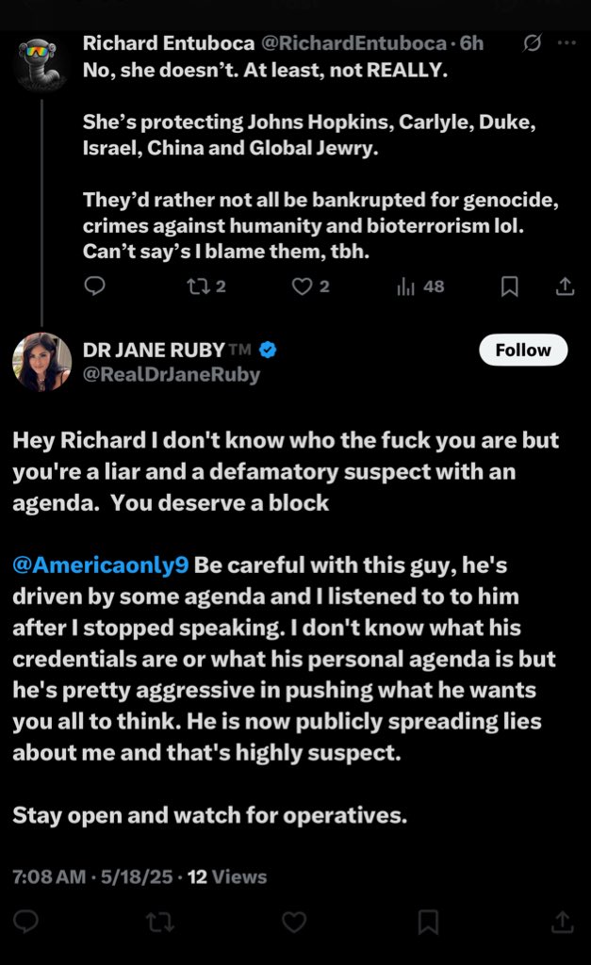The height and width of the screenshot is (965, 591).
Task: Reply to Richard Entuboca's post
Action: point(94,286)
